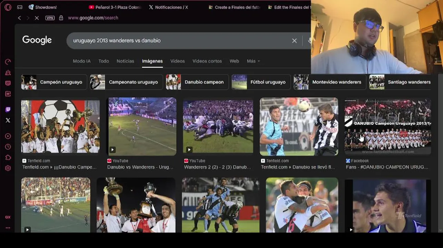Open History clock sidebar icon
The height and width of the screenshot is (248, 443).
click(x=8, y=147)
